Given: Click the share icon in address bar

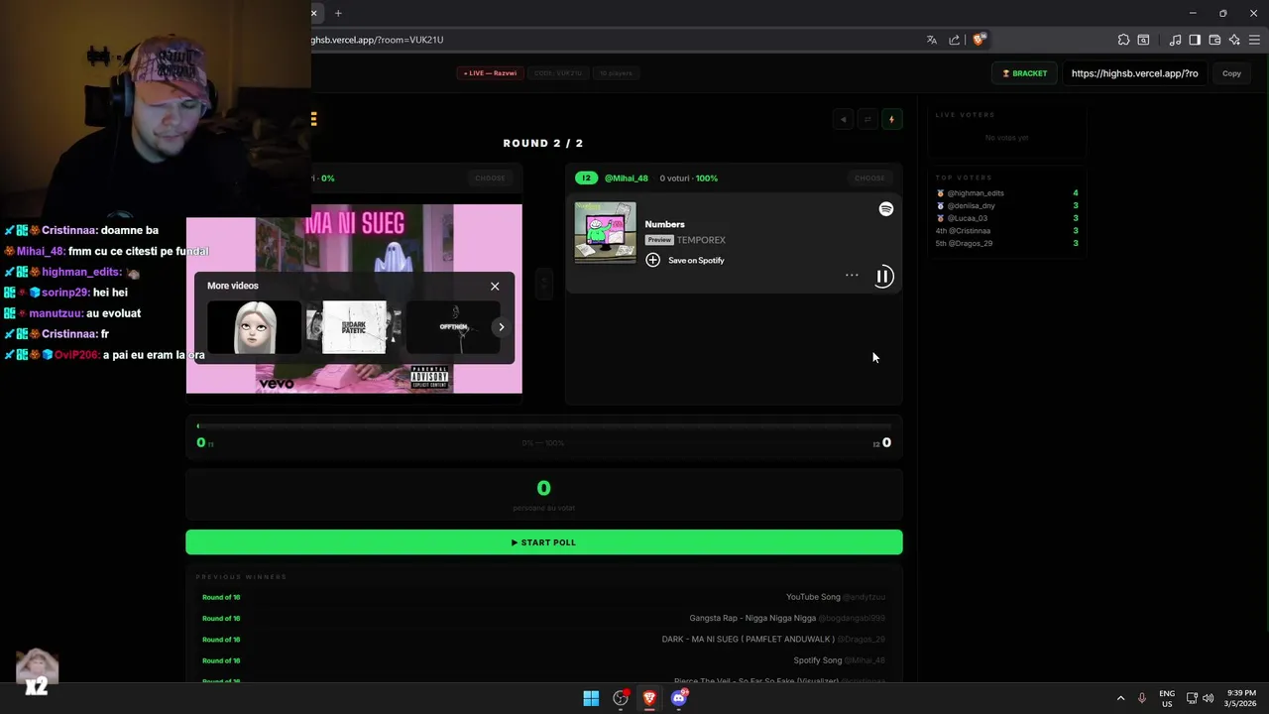Looking at the screenshot, I should (955, 40).
